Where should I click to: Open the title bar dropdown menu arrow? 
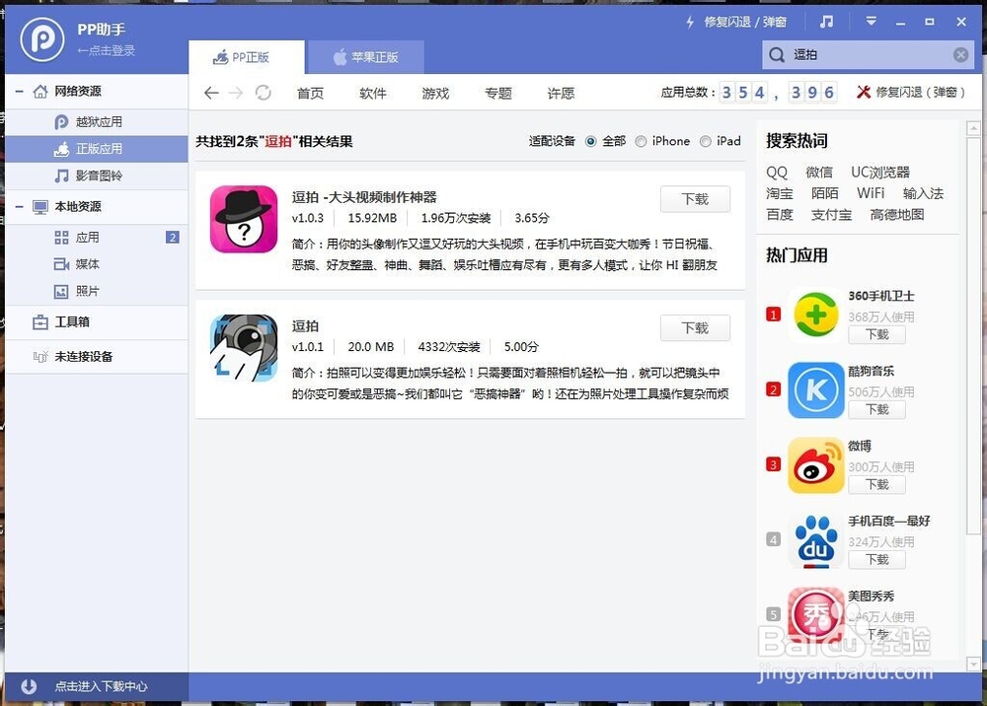click(x=872, y=22)
